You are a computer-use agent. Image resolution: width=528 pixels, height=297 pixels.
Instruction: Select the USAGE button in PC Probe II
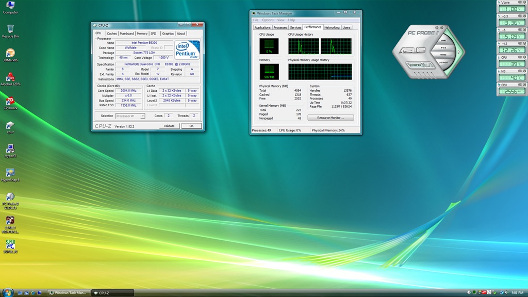tap(443, 62)
